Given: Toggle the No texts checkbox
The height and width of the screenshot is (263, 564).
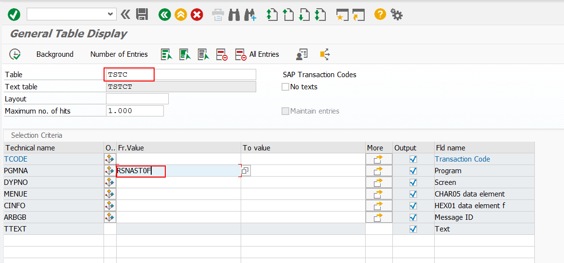Looking at the screenshot, I should [285, 87].
